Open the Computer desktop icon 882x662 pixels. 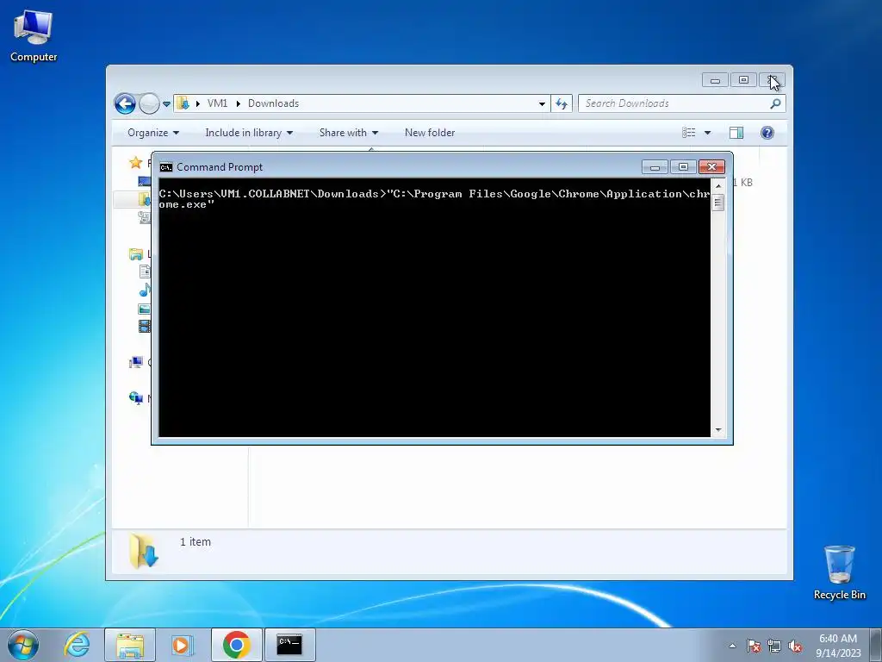[x=34, y=35]
